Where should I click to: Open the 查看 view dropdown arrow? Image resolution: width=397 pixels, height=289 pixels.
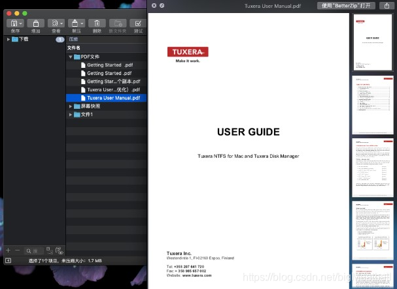point(61,23)
